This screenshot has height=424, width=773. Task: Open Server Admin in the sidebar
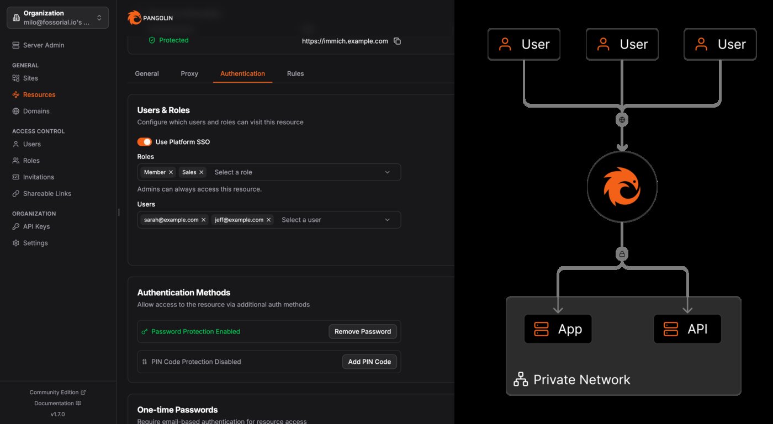coord(39,45)
